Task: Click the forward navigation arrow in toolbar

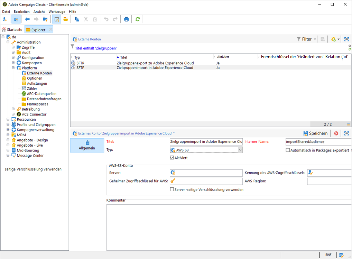Action: pyautogui.click(x=36, y=19)
